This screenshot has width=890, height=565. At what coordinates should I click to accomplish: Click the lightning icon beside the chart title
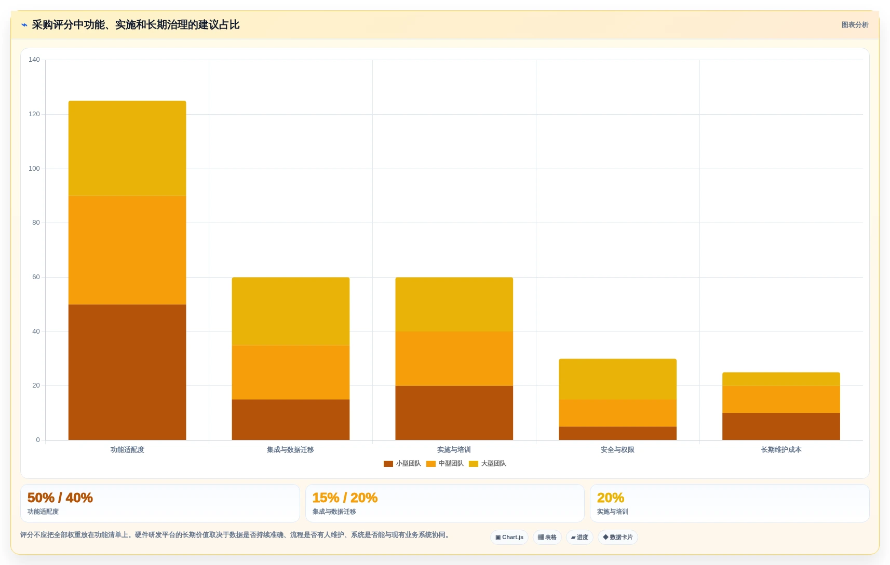24,25
